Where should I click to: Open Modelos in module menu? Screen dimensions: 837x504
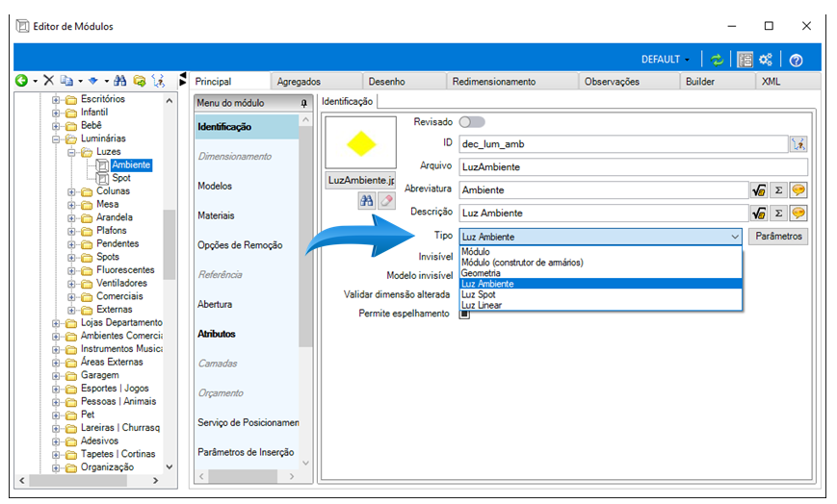pyautogui.click(x=248, y=187)
